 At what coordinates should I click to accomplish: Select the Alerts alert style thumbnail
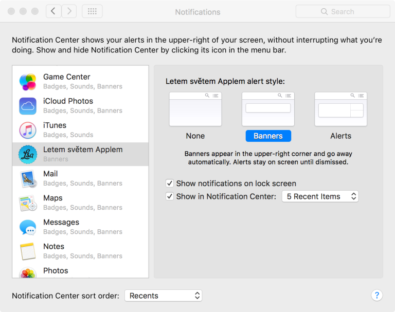click(340, 109)
